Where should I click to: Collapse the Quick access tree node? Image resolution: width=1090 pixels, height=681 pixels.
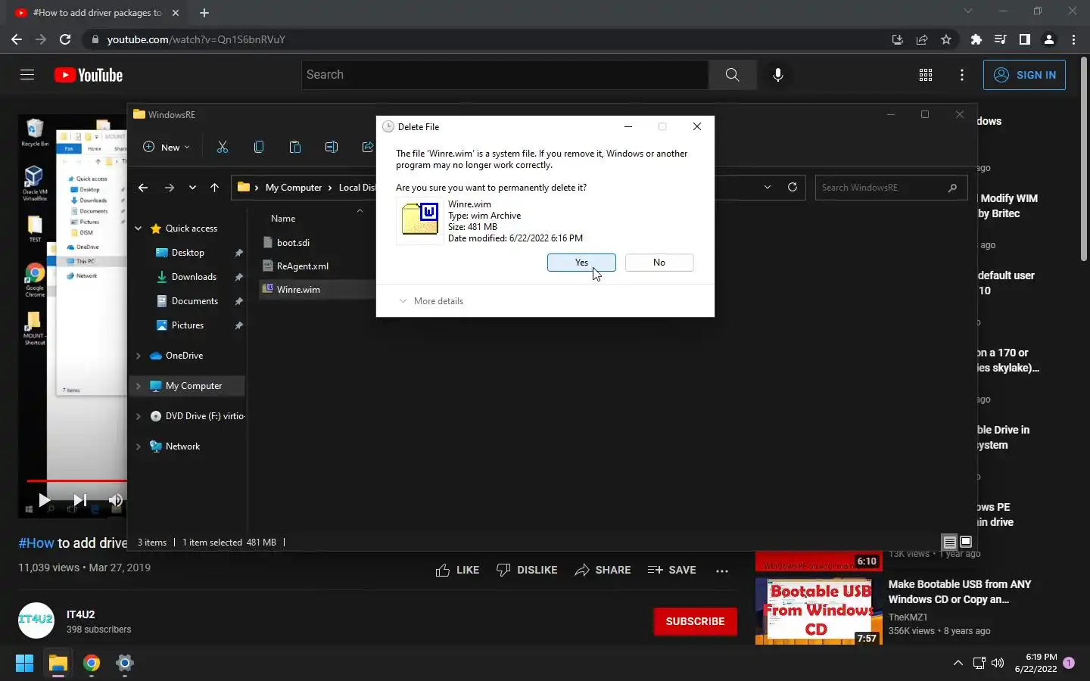[138, 229]
